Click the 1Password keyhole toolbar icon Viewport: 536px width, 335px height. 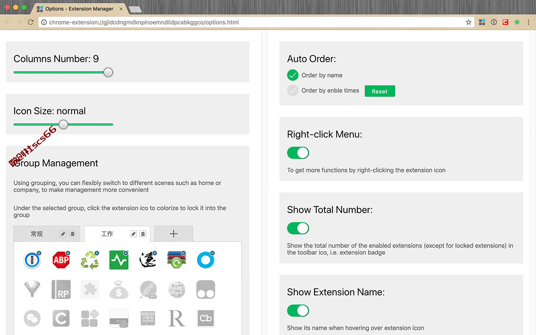(x=494, y=22)
